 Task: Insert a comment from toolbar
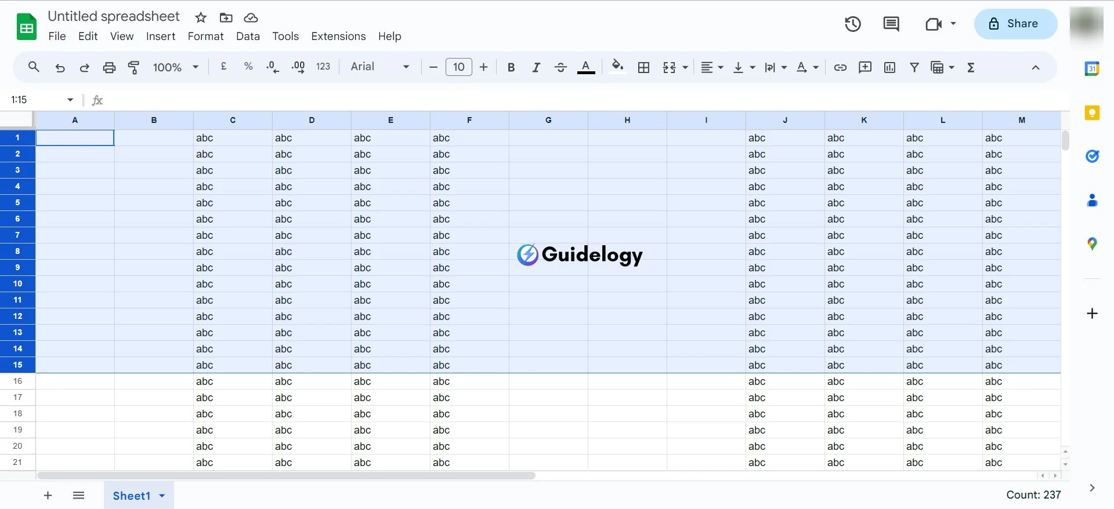click(865, 67)
